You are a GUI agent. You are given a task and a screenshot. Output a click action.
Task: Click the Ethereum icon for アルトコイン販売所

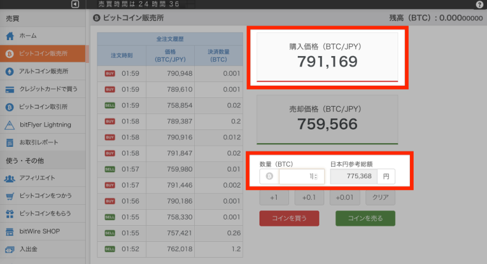click(x=10, y=72)
